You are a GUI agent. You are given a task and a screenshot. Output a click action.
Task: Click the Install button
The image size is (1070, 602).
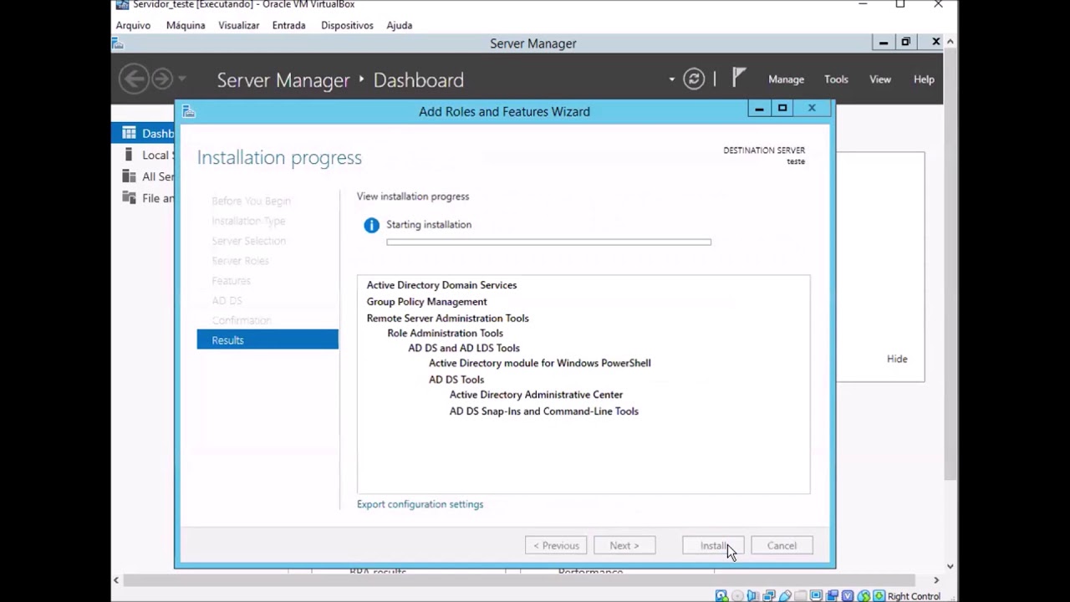click(713, 546)
